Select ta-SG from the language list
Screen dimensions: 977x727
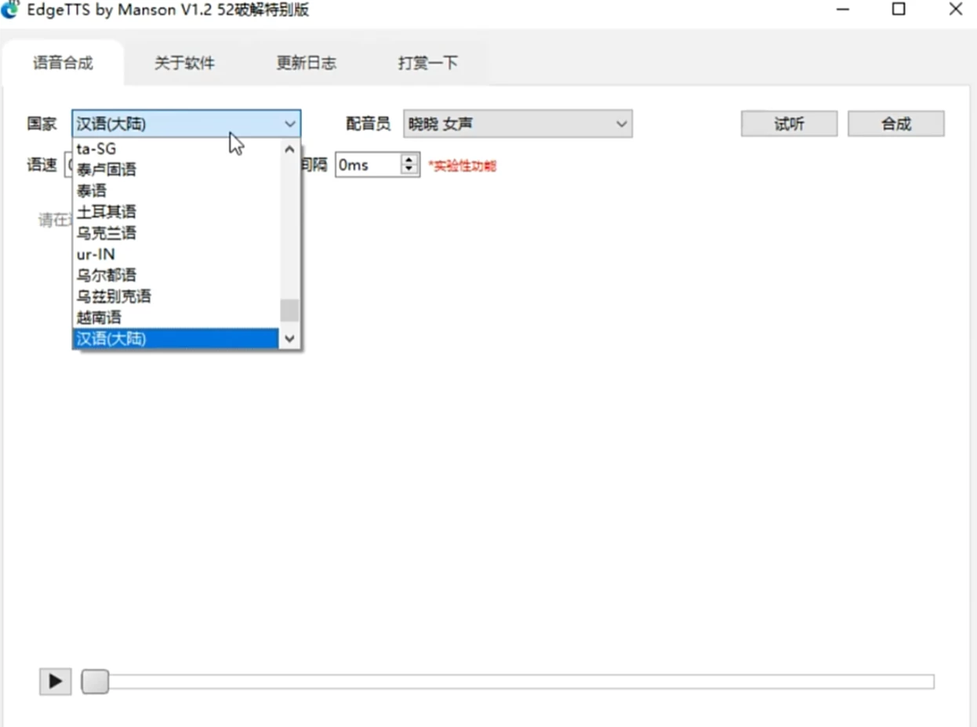click(176, 148)
